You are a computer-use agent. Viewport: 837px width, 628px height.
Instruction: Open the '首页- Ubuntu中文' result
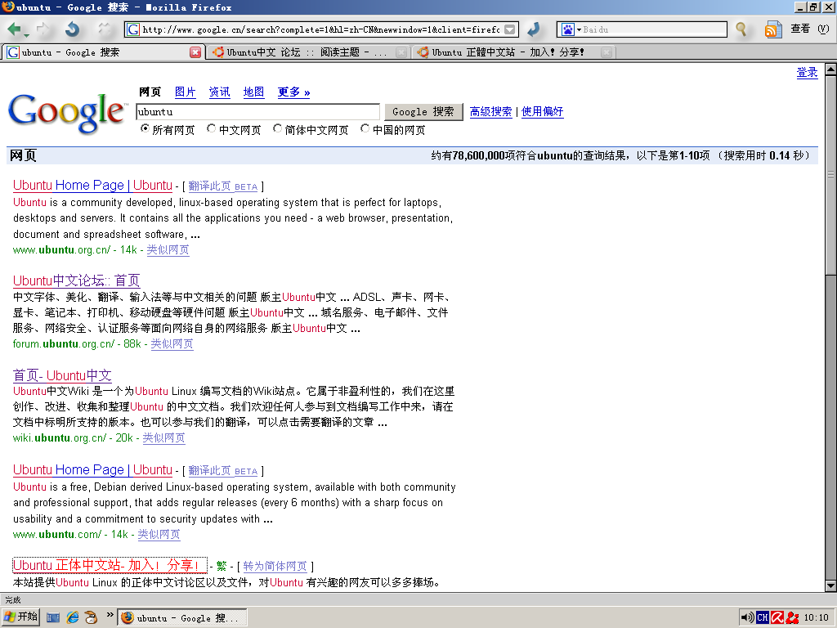(62, 375)
